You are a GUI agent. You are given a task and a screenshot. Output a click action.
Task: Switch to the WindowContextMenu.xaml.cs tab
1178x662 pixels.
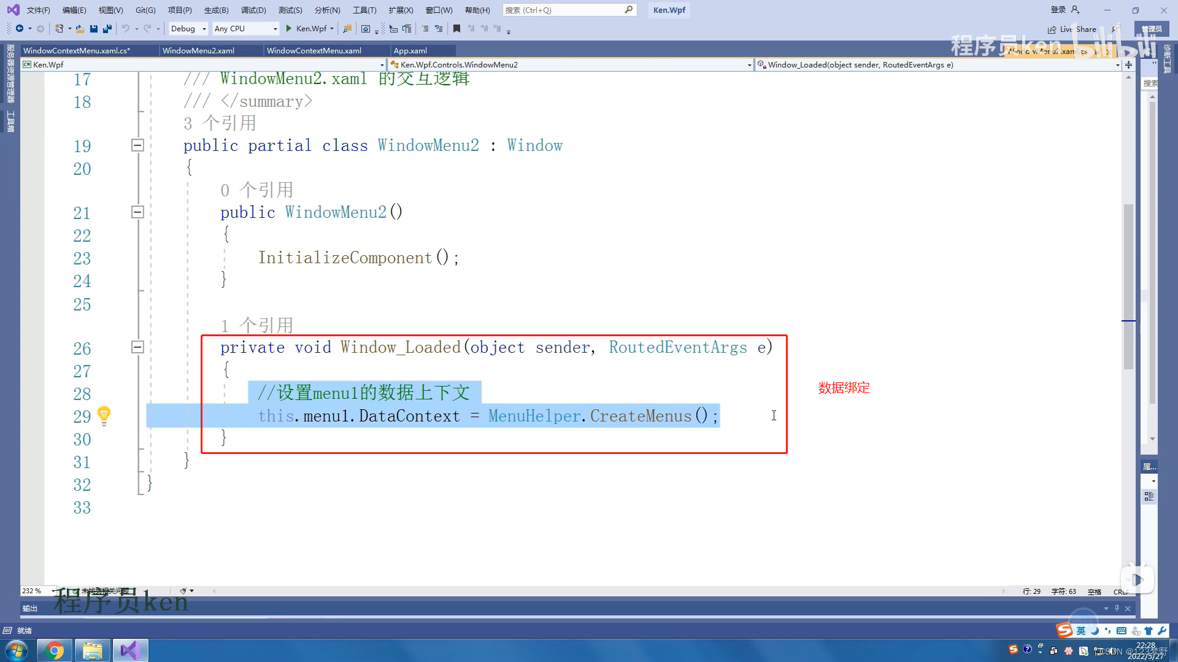pyautogui.click(x=90, y=50)
